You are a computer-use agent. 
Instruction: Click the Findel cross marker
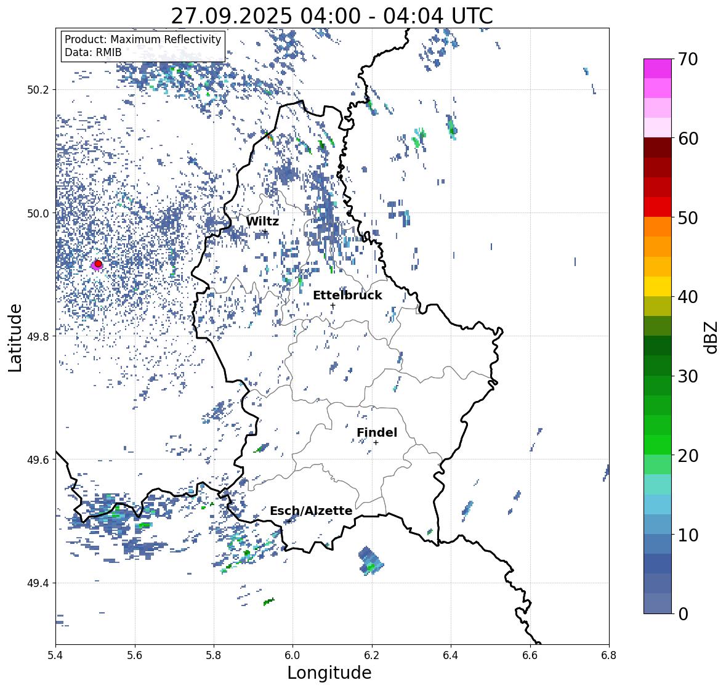coord(376,443)
